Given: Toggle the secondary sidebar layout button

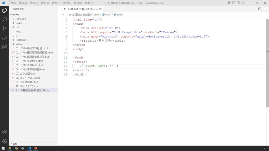Looking at the screenshot, I should pos(238,3).
